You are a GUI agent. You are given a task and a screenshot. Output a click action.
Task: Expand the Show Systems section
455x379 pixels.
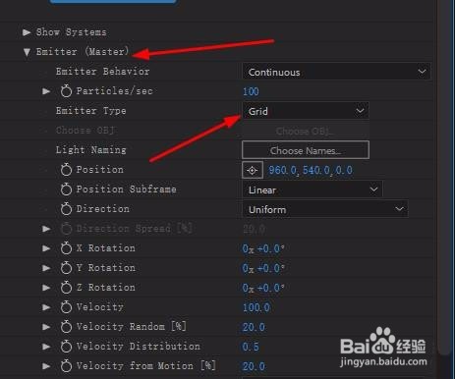point(27,32)
